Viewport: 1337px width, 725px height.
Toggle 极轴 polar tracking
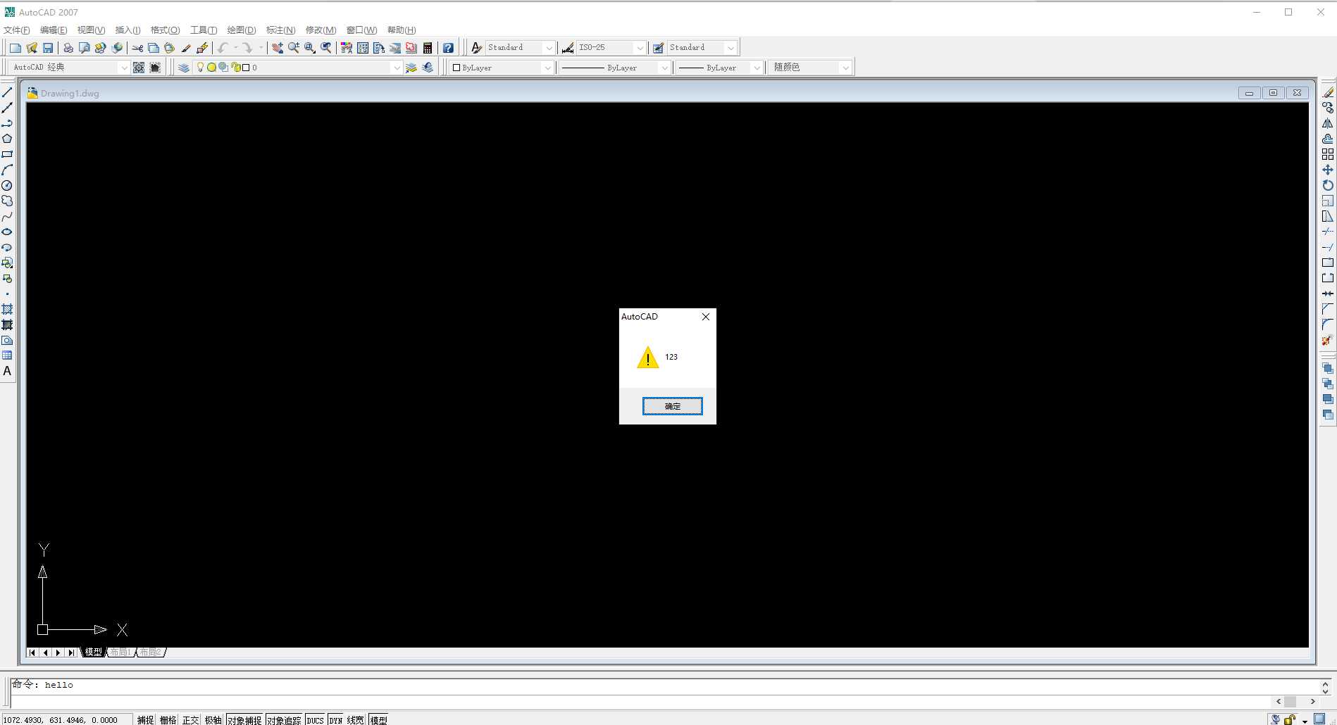click(213, 719)
